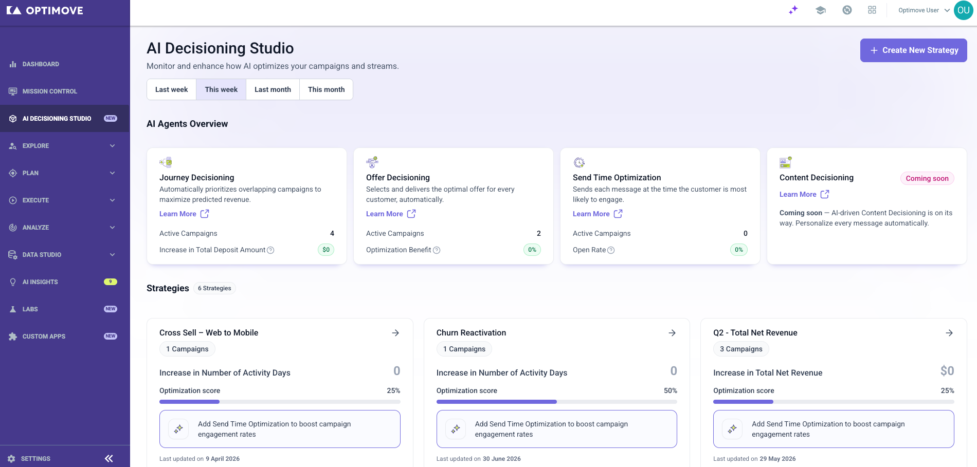Viewport: 977px width, 467px height.
Task: Click the 6 Strategies count badge
Action: coord(214,288)
